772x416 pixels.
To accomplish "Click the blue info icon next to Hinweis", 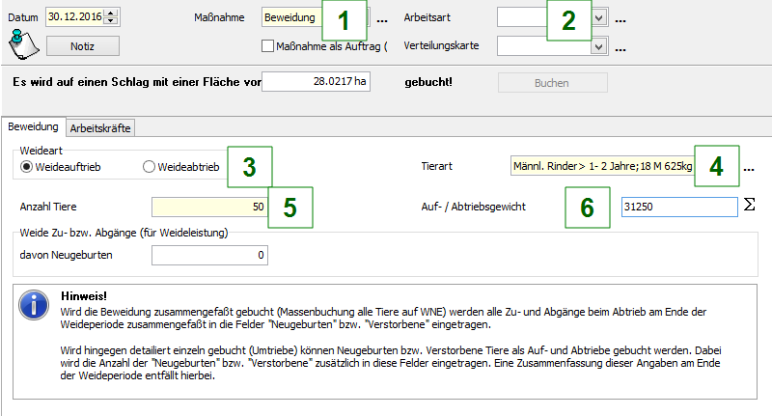I will 34,305.
